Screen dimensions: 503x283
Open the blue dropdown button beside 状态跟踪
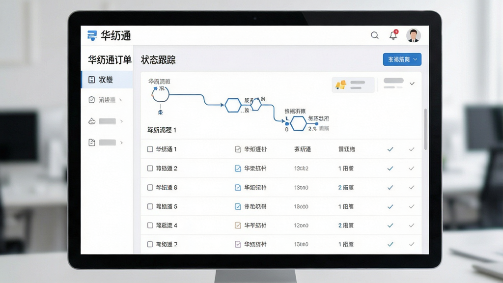click(x=402, y=59)
